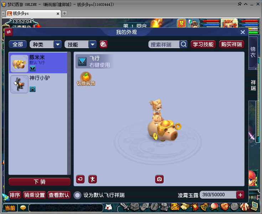Screen dimensions: 262x214
Task: Click the robe clothing icon in bottom bar
Action: (x=245, y=207)
